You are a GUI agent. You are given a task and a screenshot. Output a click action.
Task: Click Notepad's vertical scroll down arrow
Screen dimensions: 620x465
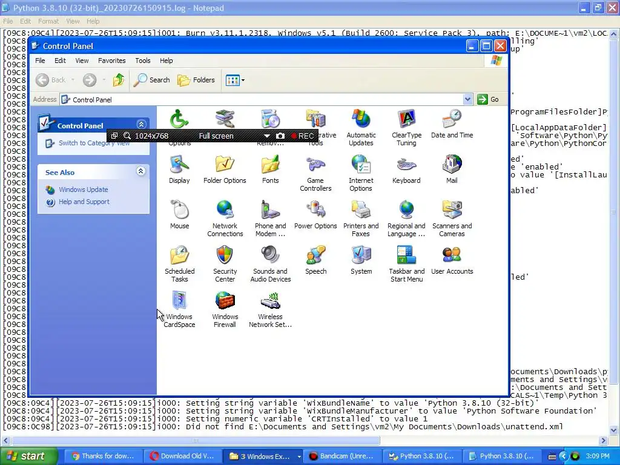pos(614,430)
